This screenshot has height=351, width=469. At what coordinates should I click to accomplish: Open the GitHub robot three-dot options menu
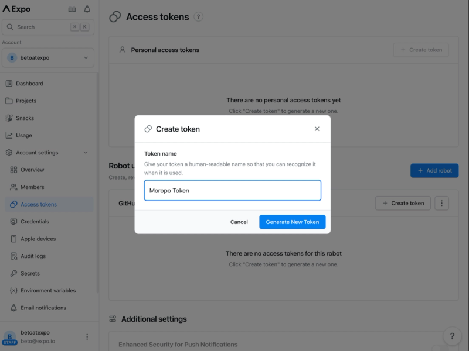[441, 203]
